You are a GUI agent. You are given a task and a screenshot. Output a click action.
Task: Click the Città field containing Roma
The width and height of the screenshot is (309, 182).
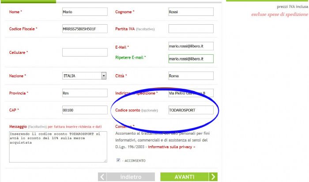tap(191, 76)
